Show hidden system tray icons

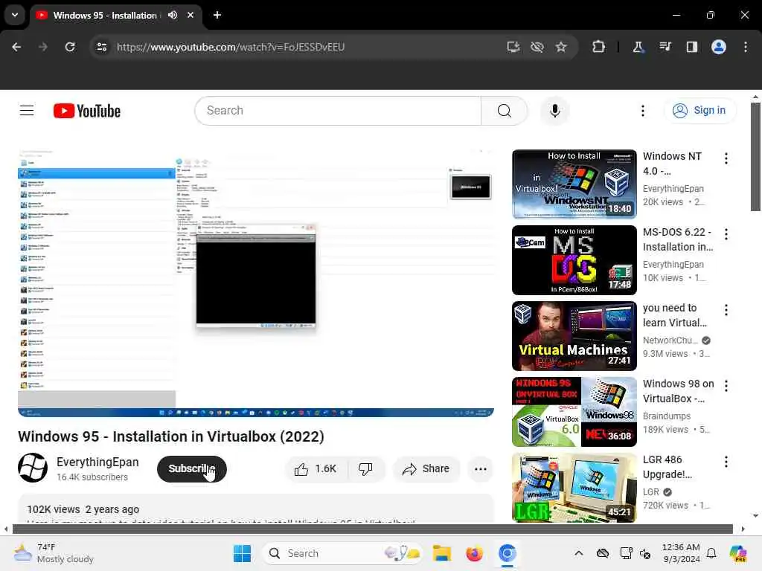tap(579, 553)
